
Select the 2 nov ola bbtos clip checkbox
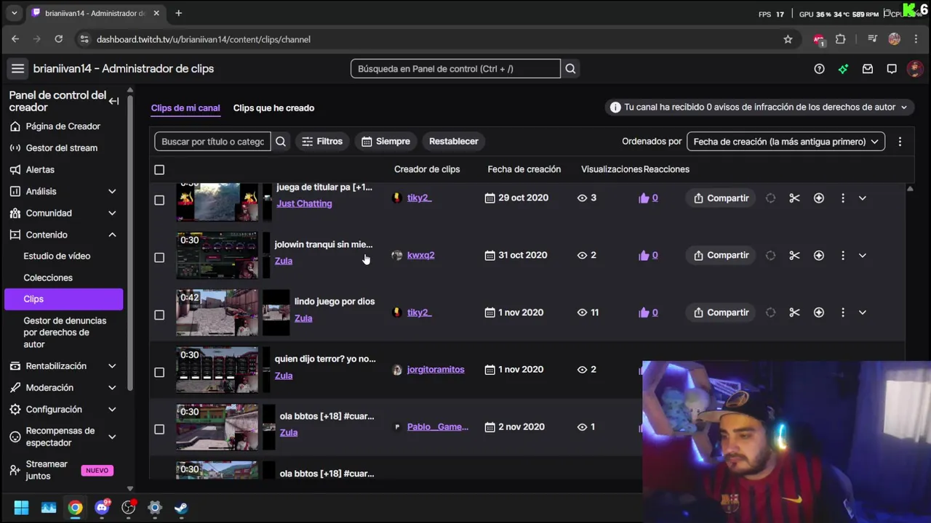click(159, 429)
